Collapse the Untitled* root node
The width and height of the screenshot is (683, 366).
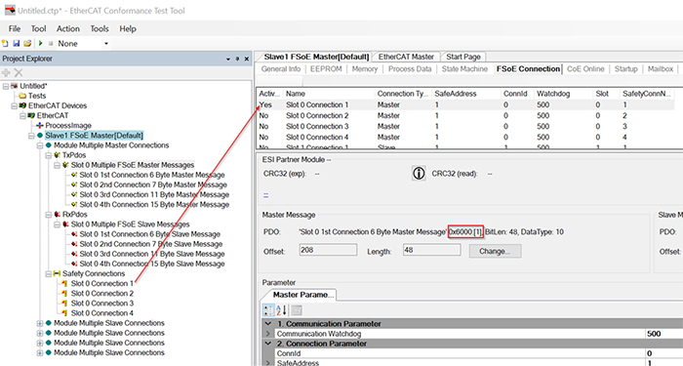click(x=6, y=86)
